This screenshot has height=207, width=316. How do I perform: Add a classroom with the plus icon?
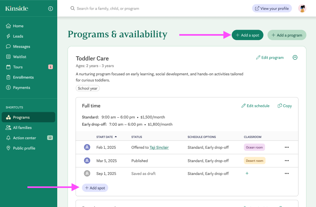247,173
